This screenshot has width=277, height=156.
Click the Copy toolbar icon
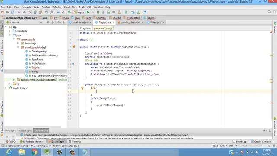tap(35, 12)
